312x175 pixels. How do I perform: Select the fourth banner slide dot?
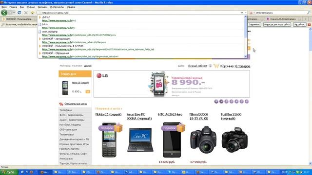pos(232,102)
